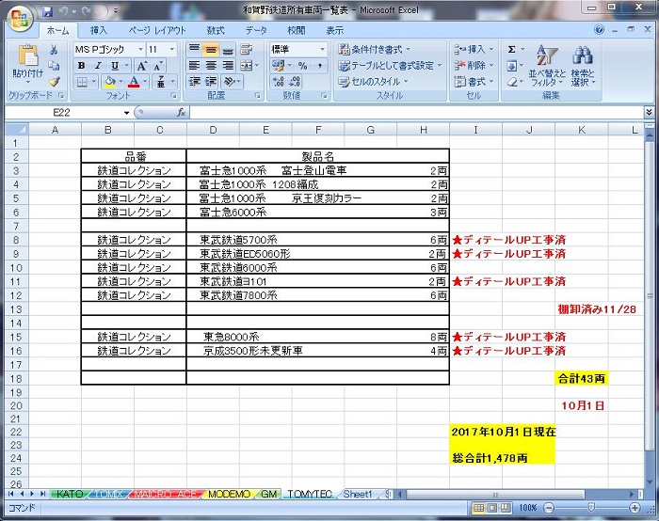Decrease decimal places

[295, 82]
